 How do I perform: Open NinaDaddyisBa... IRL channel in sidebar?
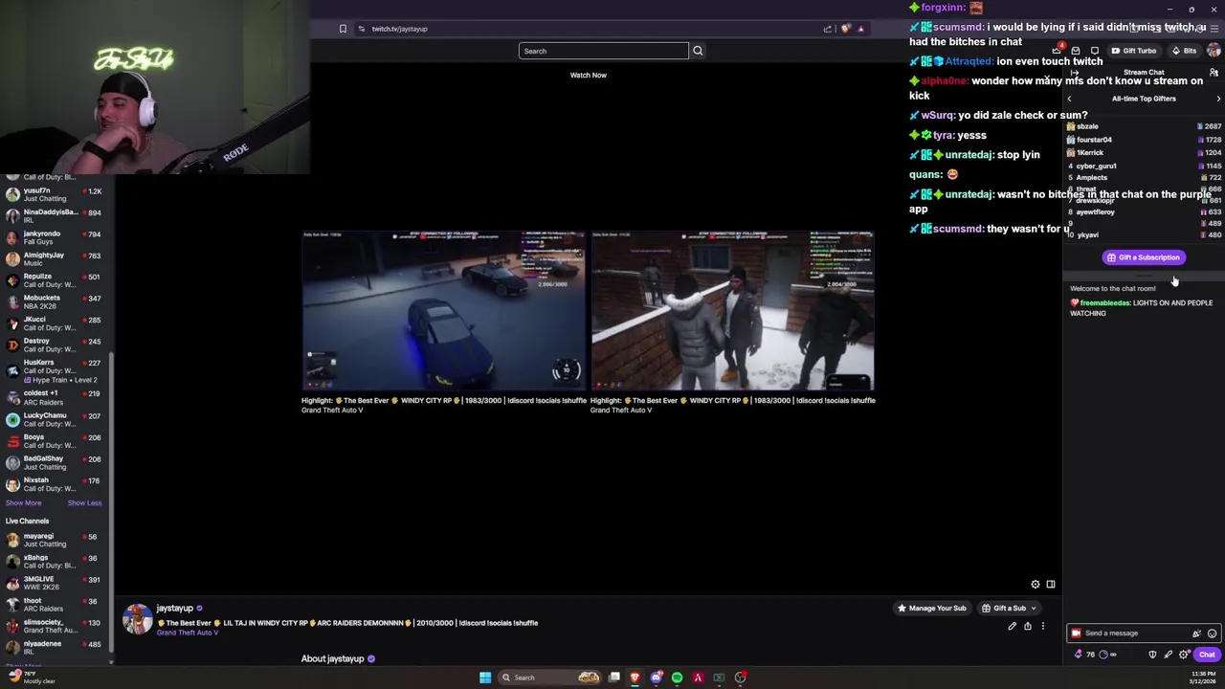click(x=56, y=216)
